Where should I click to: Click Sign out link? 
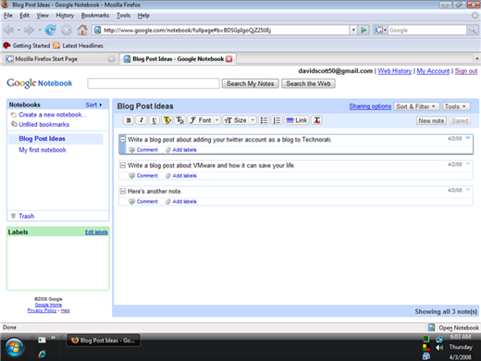(x=466, y=71)
